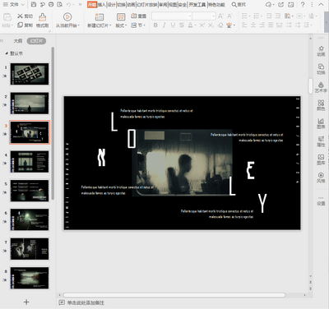329x309 pixels.
Task: Select slide 7 thumbnail
Action: 30,249
